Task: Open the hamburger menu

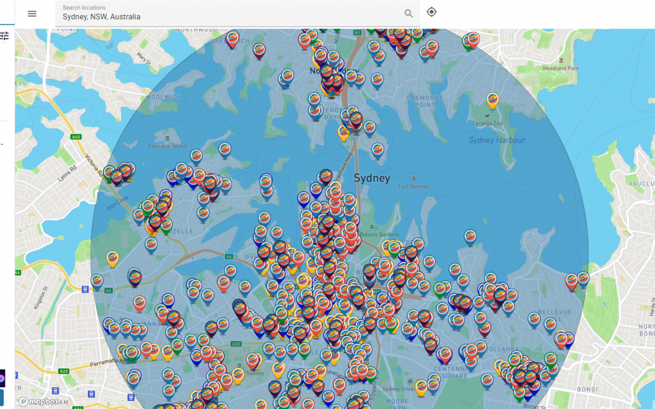Action: tap(32, 13)
